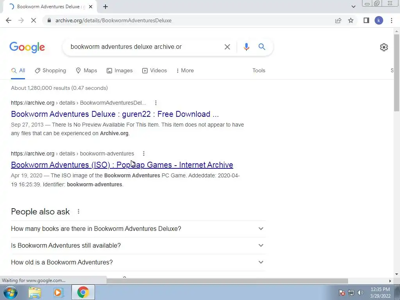Open Bookworm Adventures (ISO) PopCap link
The width and height of the screenshot is (400, 300).
(122, 165)
